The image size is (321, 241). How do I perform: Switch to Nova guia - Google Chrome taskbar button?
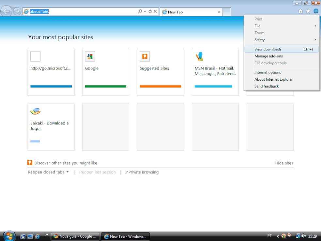75,236
